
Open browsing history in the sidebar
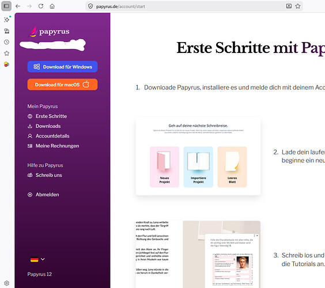pos(7,42)
